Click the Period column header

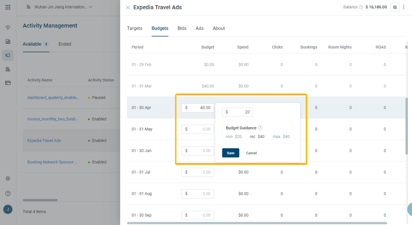tap(138, 47)
